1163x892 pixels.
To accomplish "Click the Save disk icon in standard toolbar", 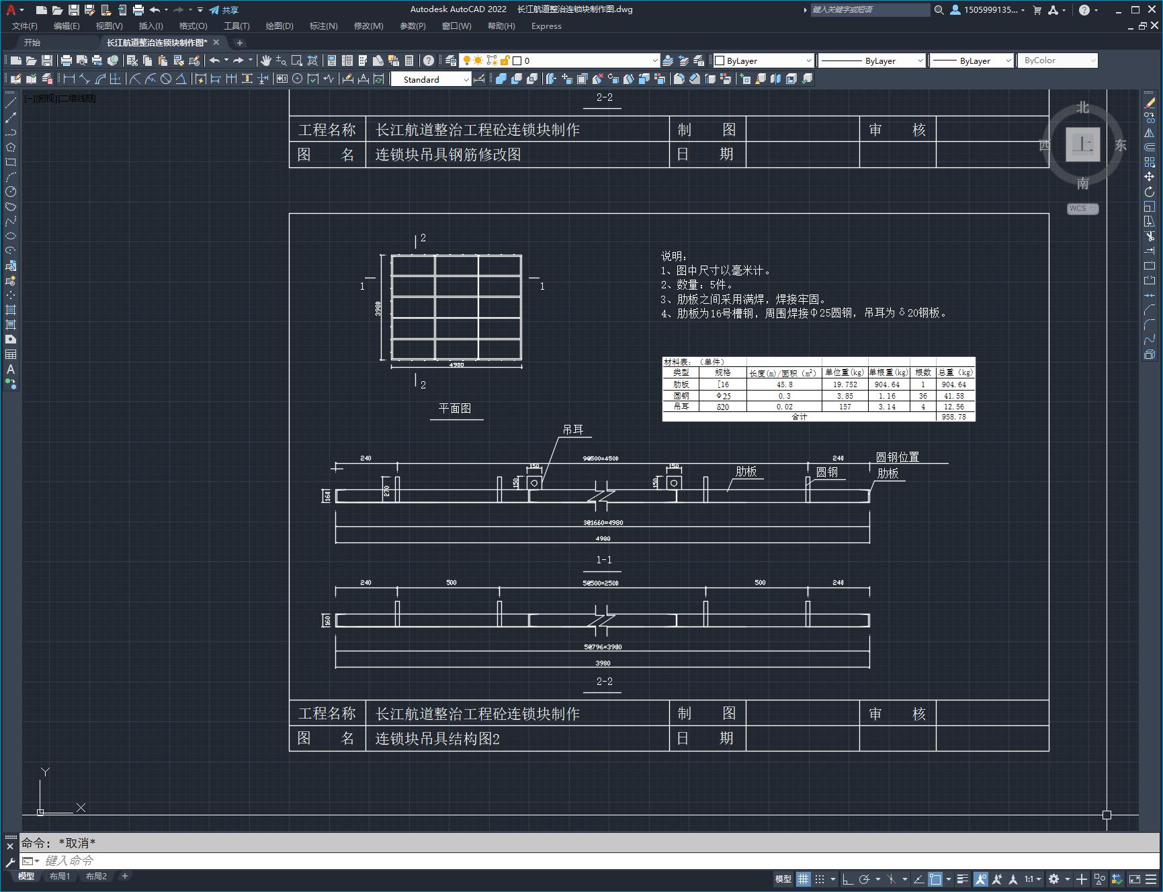I will point(47,60).
